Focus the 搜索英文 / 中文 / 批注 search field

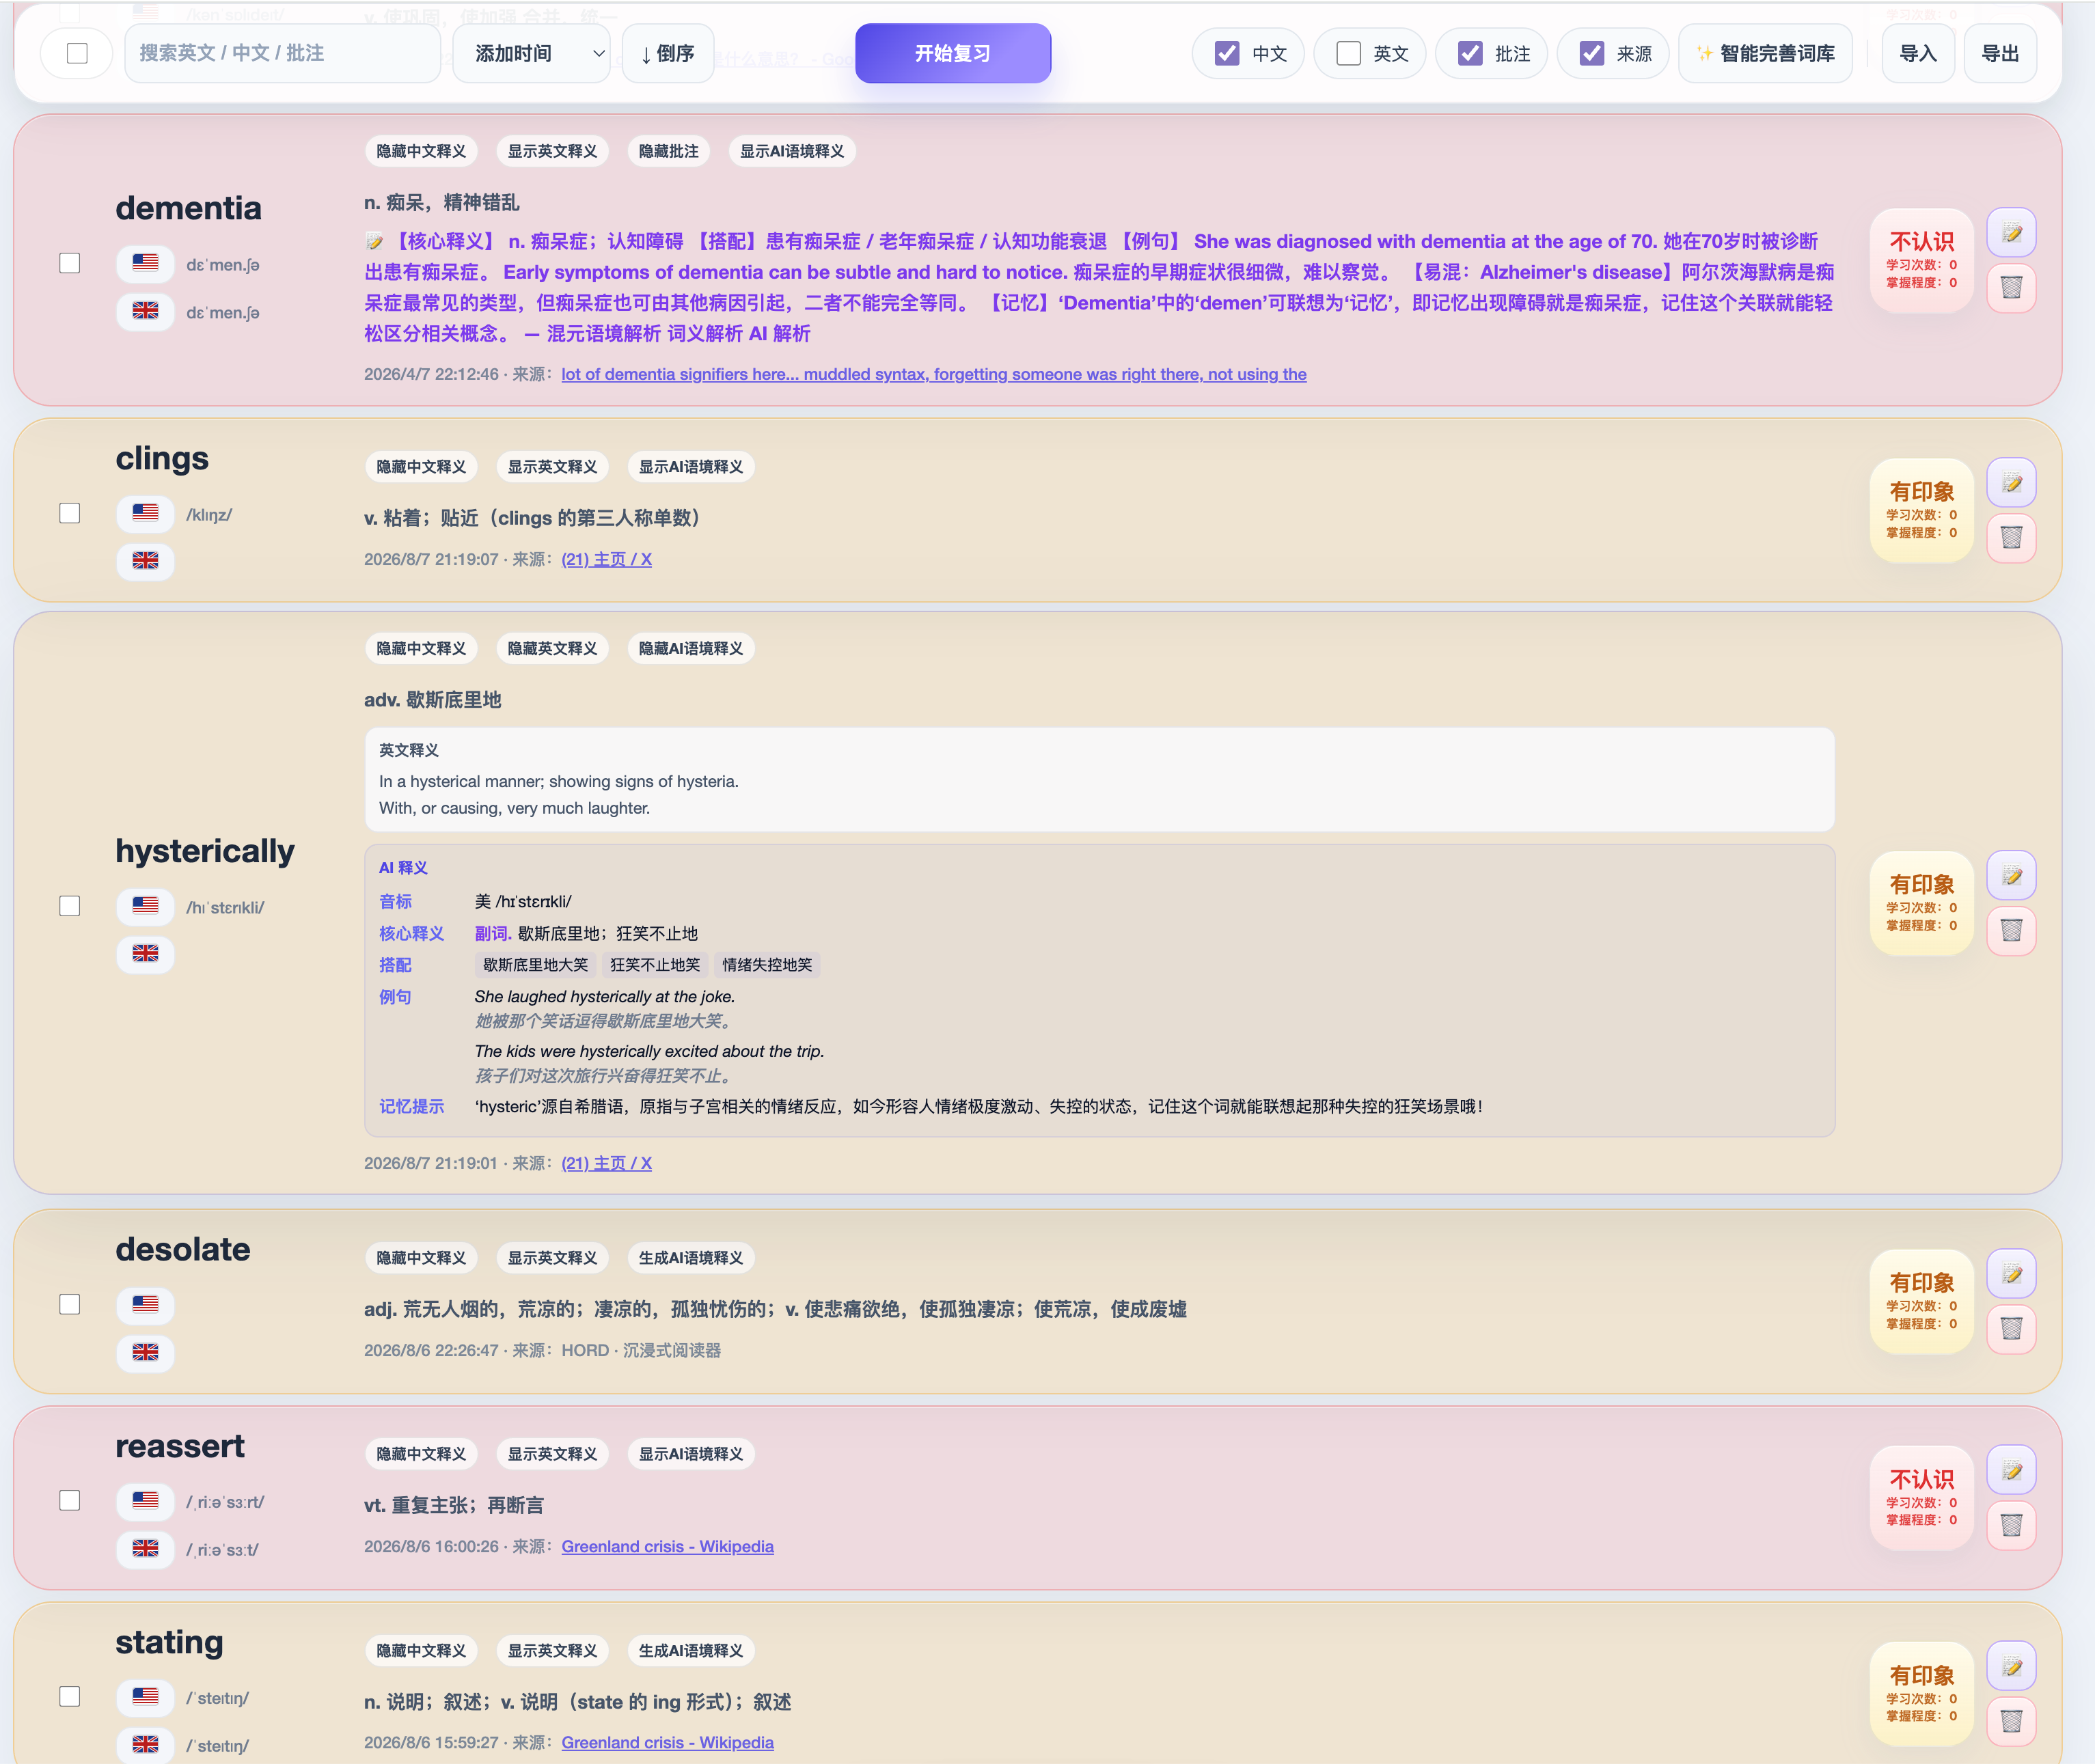pos(282,53)
